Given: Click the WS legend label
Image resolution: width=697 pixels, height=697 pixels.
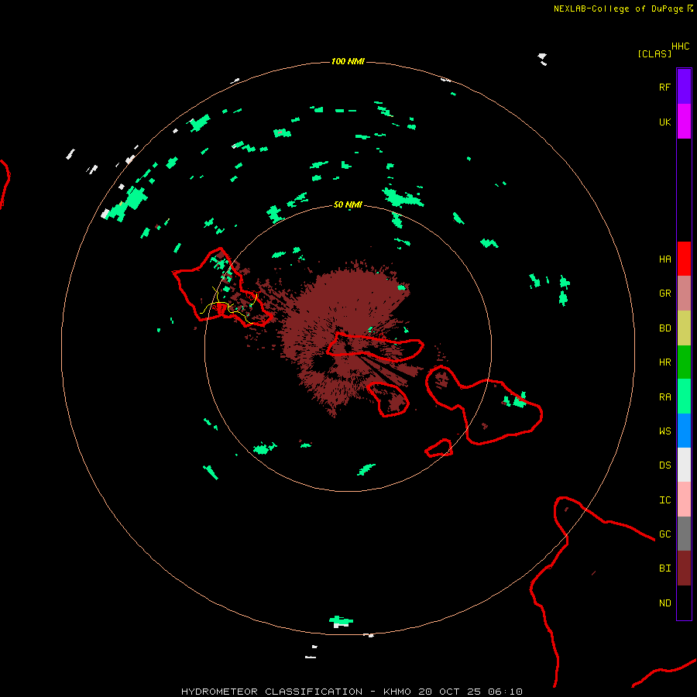Looking at the screenshot, I should (664, 431).
